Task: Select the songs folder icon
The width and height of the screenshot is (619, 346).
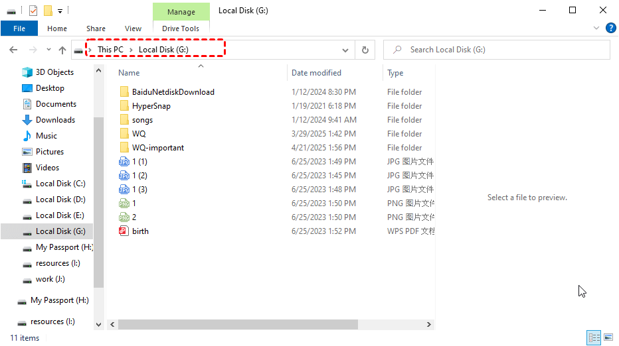Action: click(124, 120)
